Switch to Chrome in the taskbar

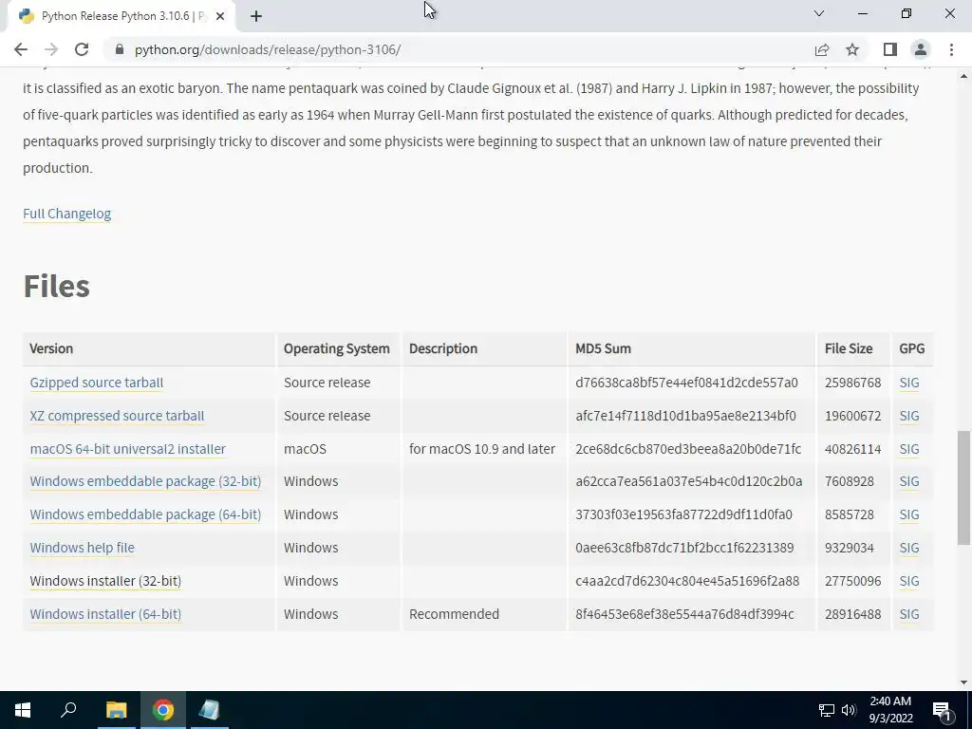163,710
